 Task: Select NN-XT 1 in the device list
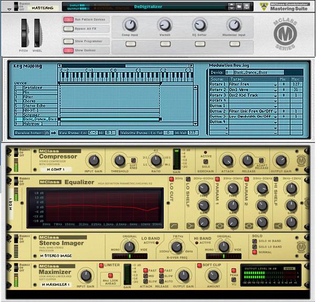pyautogui.click(x=36, y=110)
